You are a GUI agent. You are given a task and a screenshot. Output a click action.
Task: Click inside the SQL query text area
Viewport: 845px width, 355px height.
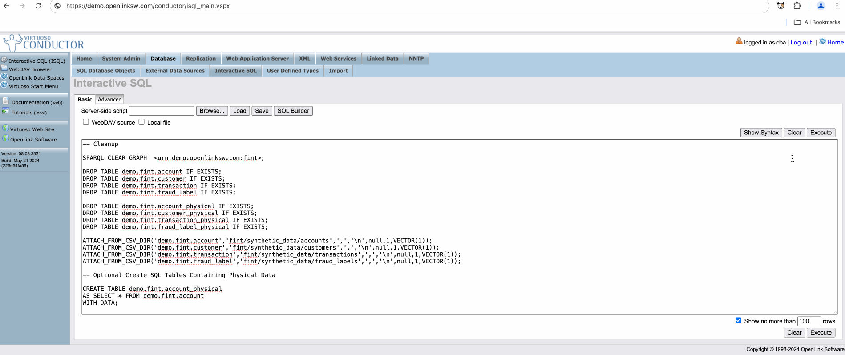click(459, 227)
